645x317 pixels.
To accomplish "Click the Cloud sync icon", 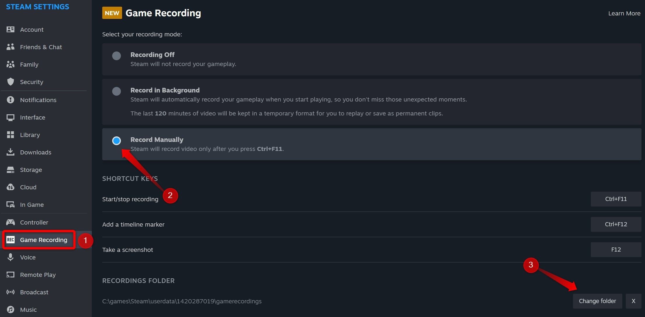I will tap(10, 187).
